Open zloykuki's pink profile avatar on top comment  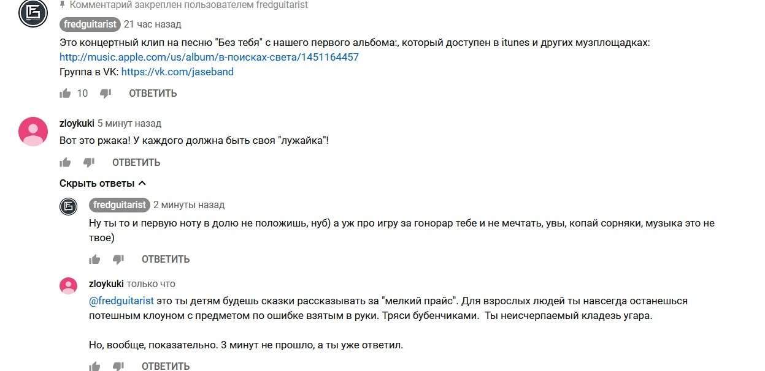[33, 132]
